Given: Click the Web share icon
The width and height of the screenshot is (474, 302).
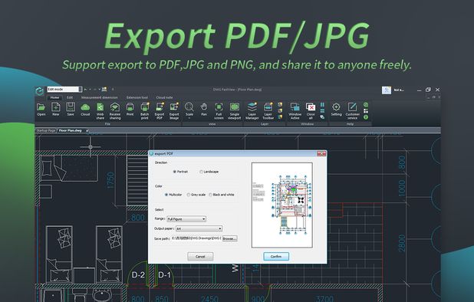Looking at the screenshot, I should pyautogui.click(x=100, y=107).
